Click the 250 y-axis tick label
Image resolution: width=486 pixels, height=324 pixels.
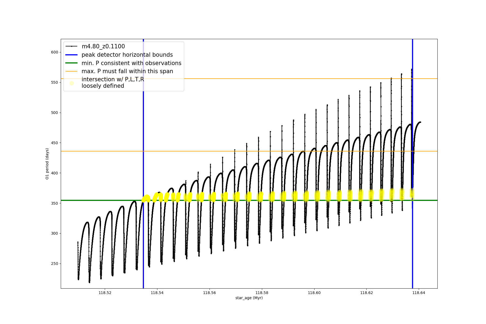coord(54,264)
